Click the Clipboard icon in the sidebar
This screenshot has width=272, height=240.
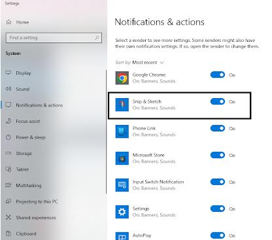[x=8, y=233]
